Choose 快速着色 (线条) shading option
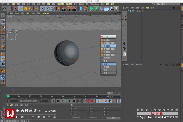Viewport: 183px width, 122px height. point(108,49)
